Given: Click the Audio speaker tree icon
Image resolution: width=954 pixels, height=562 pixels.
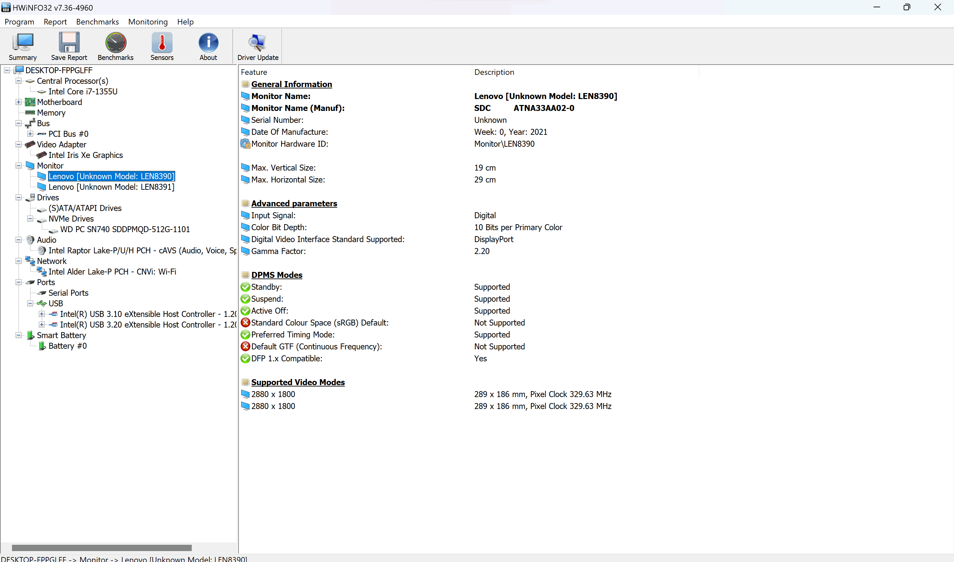Looking at the screenshot, I should [x=30, y=240].
